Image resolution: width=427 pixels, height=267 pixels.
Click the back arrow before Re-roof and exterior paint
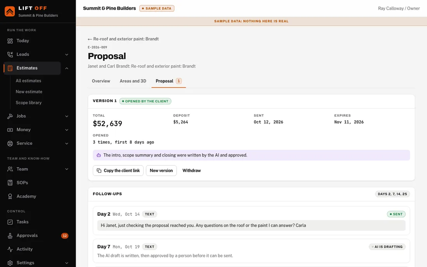click(x=90, y=39)
